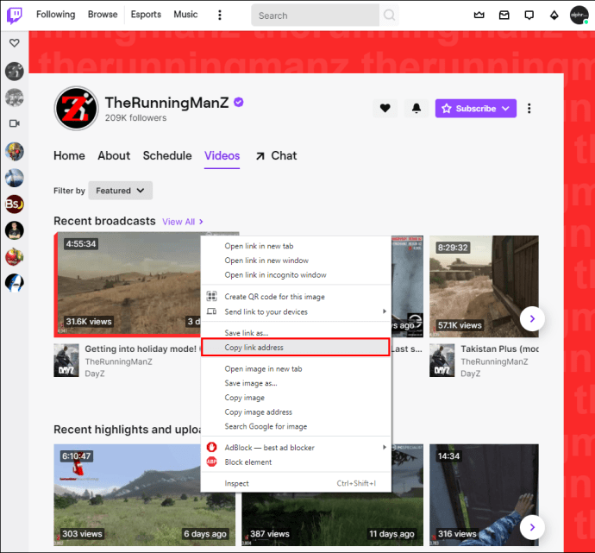This screenshot has width=595, height=553.
Task: Go to Following in top nav
Action: pyautogui.click(x=56, y=15)
